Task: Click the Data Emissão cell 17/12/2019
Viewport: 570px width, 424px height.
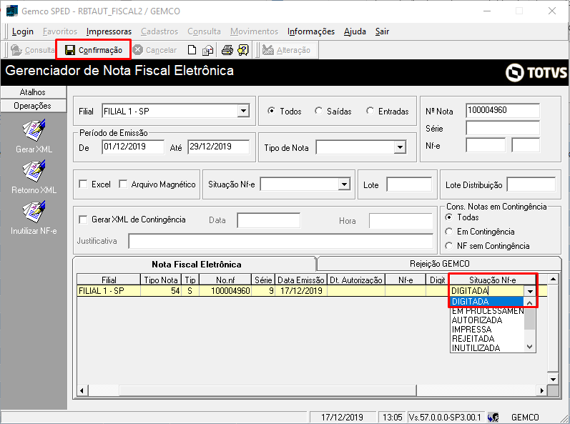Action: [x=301, y=291]
